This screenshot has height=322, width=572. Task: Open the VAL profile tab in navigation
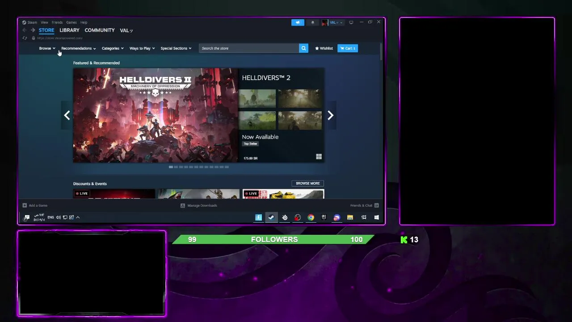(126, 30)
